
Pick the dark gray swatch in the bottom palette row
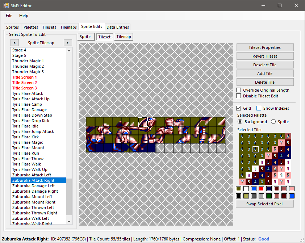pos(254,196)
